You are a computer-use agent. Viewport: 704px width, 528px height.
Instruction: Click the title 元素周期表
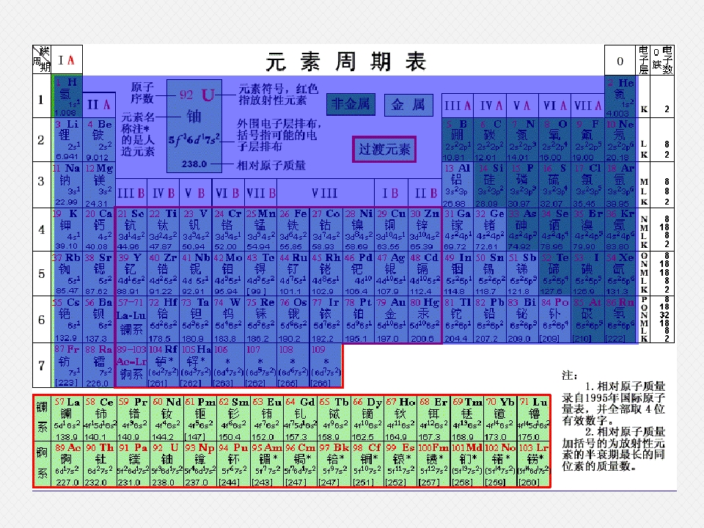[345, 62]
